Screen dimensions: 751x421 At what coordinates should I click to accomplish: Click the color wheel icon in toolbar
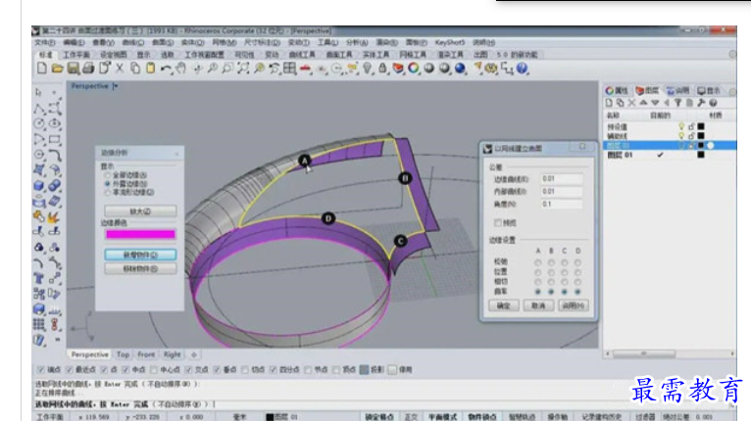click(413, 69)
